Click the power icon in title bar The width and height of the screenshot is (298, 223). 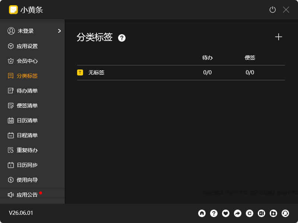tap(273, 10)
